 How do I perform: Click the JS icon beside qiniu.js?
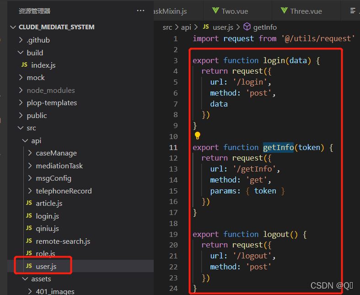click(29, 228)
